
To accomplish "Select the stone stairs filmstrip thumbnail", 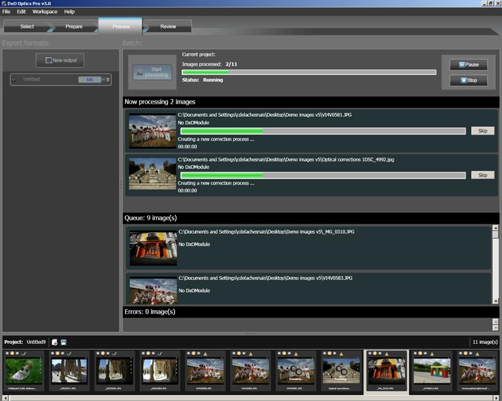I will coord(341,371).
